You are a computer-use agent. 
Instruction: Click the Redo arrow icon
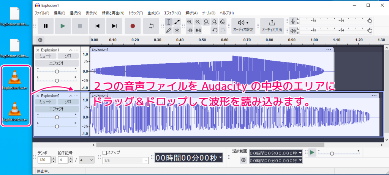(x=223, y=30)
